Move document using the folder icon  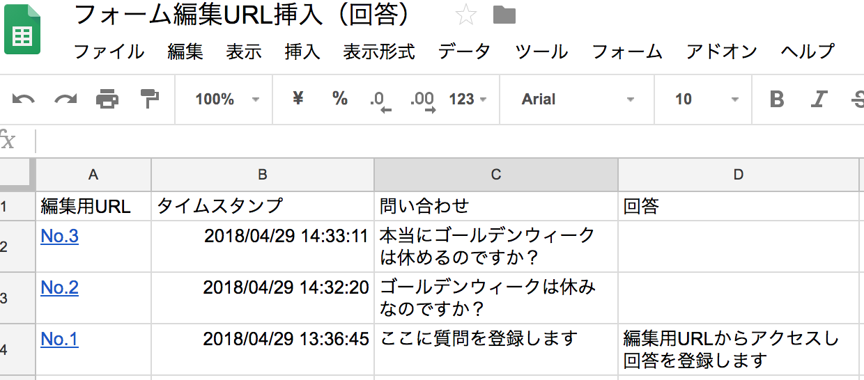coord(504,15)
